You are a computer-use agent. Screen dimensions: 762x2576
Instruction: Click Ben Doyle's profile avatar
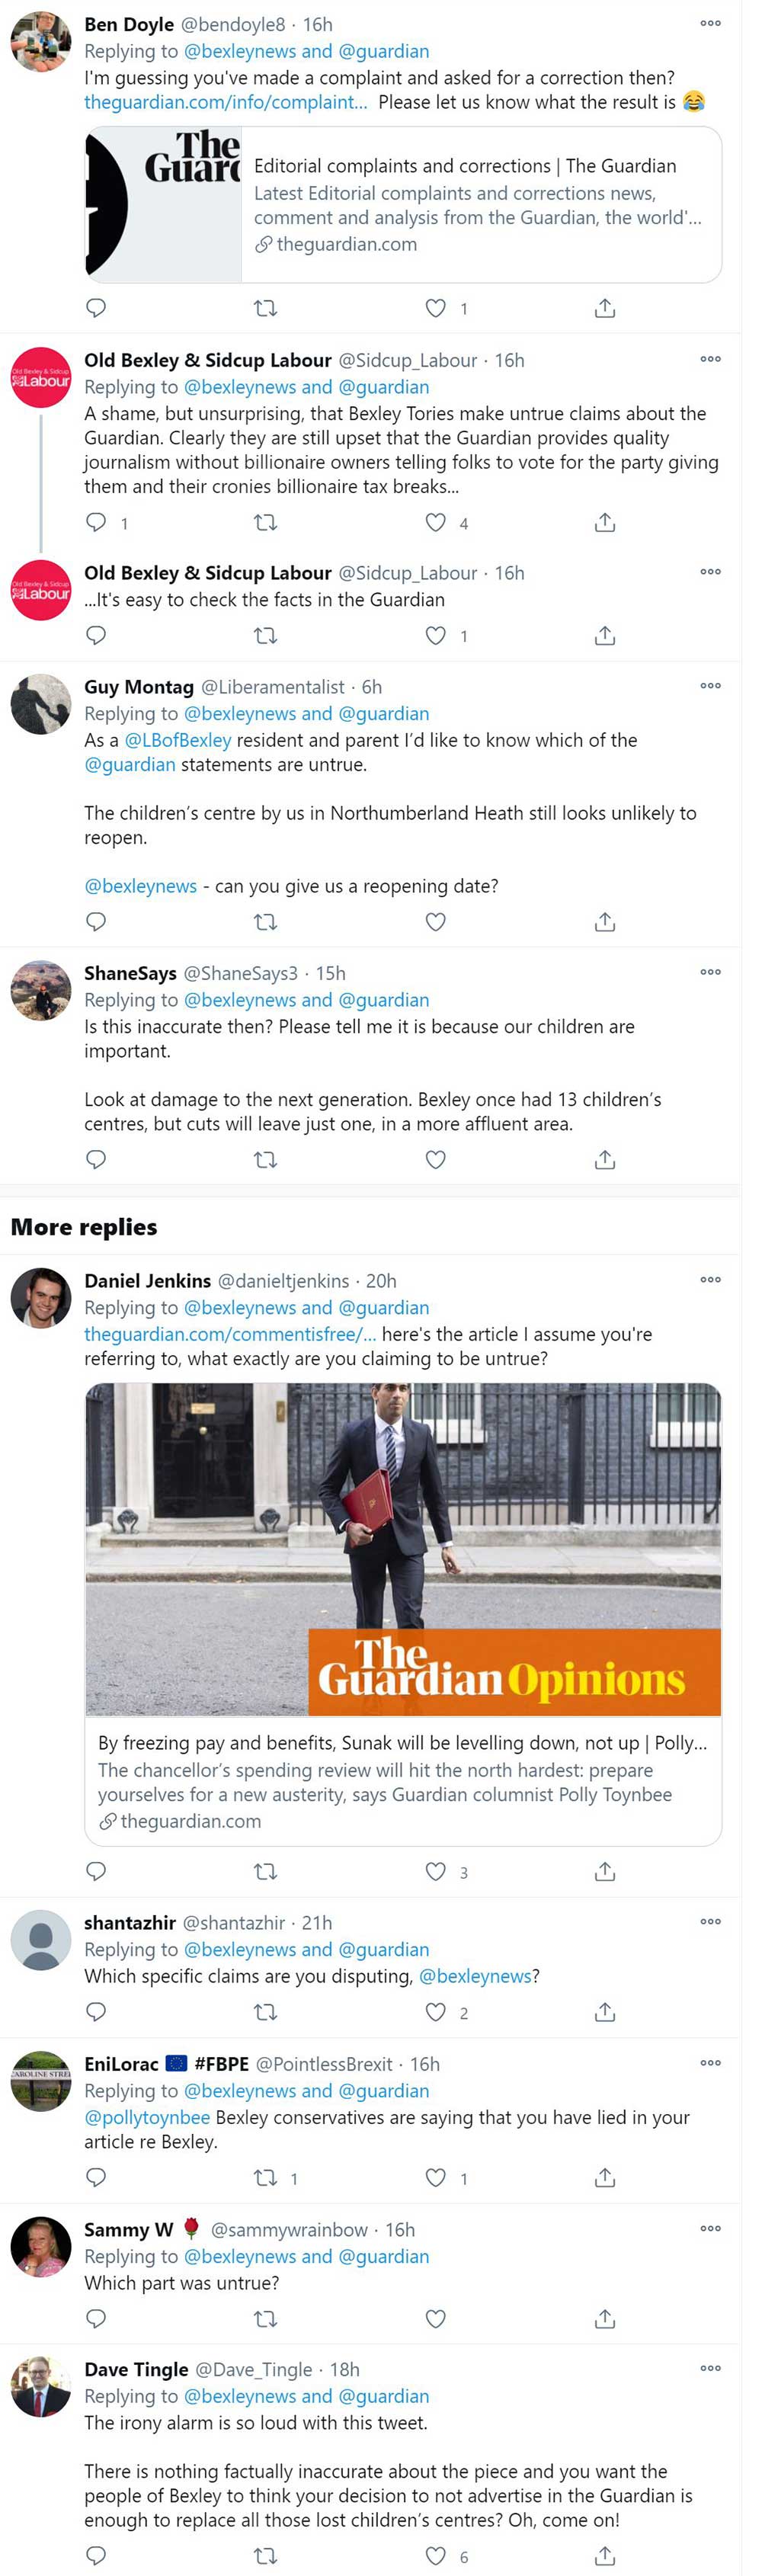coord(40,42)
